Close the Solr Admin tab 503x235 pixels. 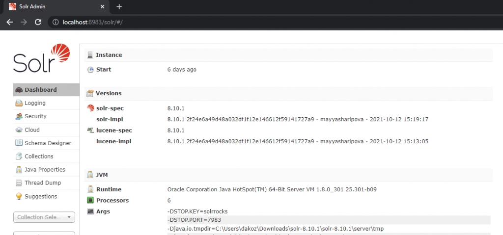(102, 7)
